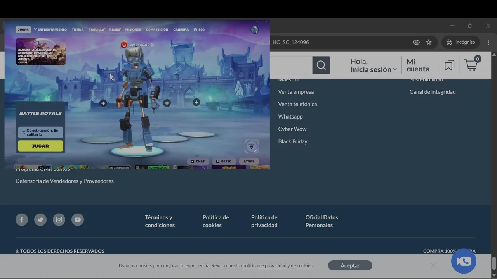The height and width of the screenshot is (279, 497).
Task: Select the CARRERA tab
Action: pyautogui.click(x=181, y=29)
